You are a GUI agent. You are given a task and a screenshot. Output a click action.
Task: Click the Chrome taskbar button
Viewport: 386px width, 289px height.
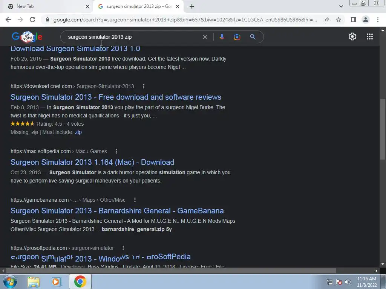[80, 281]
